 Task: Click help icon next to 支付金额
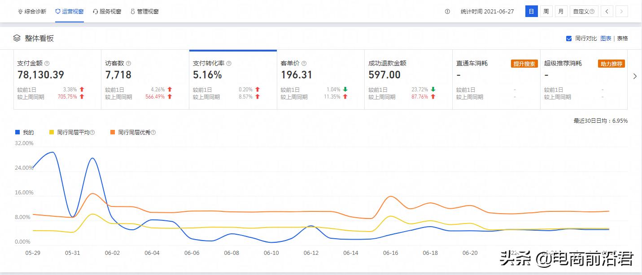[x=47, y=64]
